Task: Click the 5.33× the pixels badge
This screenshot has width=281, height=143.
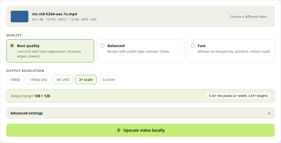Action: [238, 96]
